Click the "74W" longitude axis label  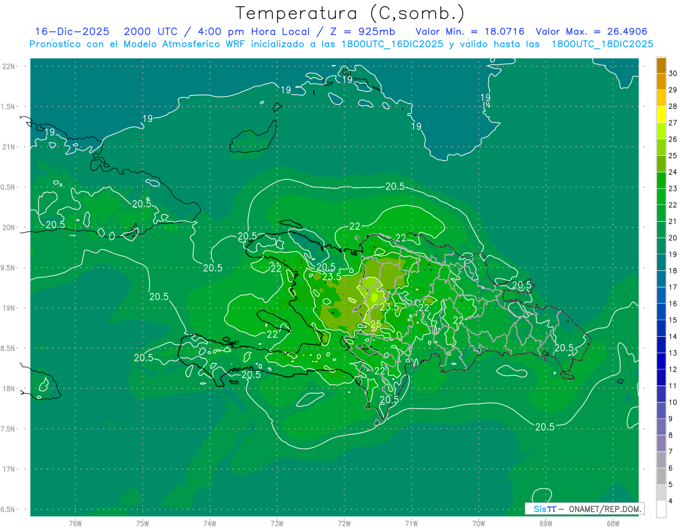[210, 524]
